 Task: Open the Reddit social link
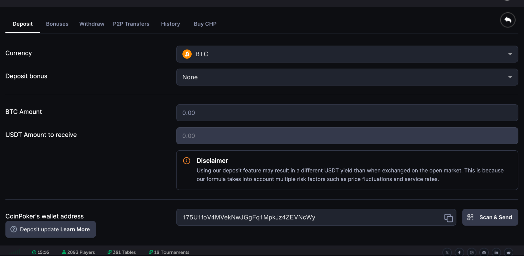(x=509, y=252)
